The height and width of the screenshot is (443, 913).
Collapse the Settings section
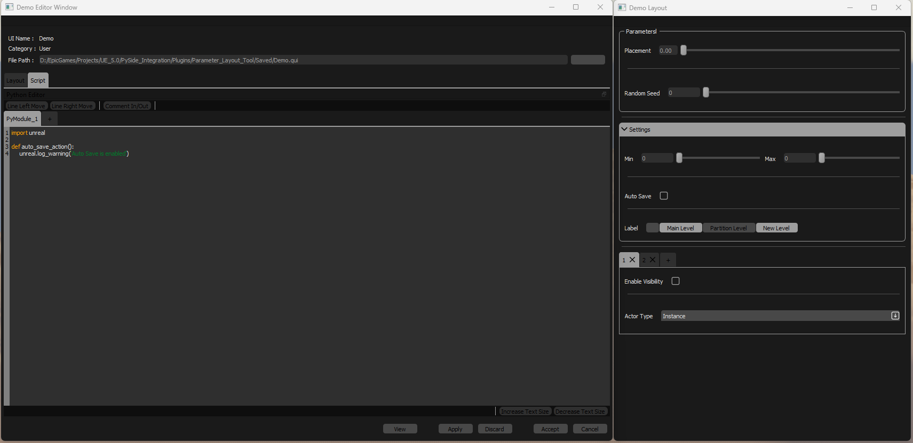(x=624, y=129)
